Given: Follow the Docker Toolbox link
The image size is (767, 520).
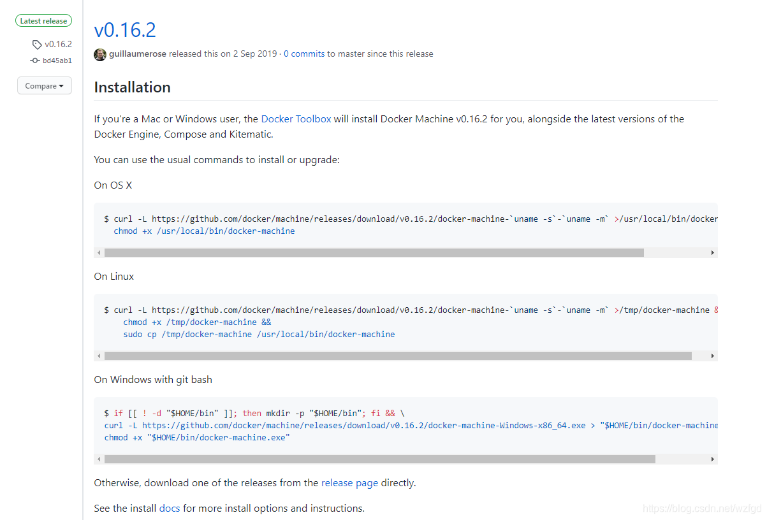Looking at the screenshot, I should coord(296,119).
